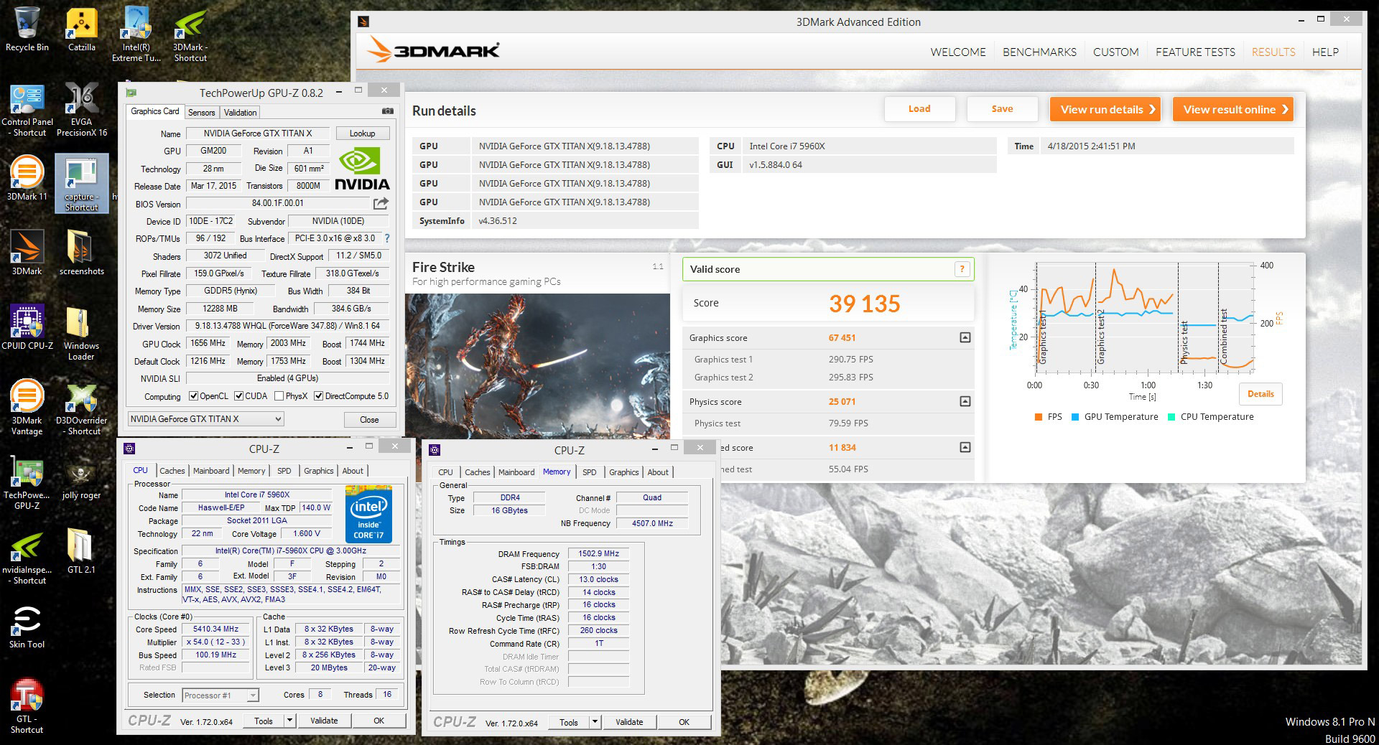The height and width of the screenshot is (745, 1379).
Task: Open the GPU selection dropdown in GPU-Z
Action: (205, 419)
